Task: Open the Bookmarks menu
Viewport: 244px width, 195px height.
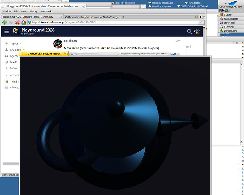Action: click(46, 11)
